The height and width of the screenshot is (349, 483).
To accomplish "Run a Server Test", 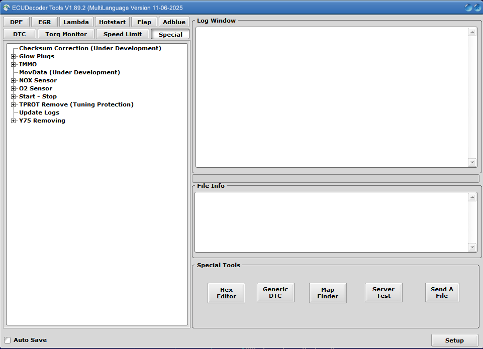I will [383, 293].
